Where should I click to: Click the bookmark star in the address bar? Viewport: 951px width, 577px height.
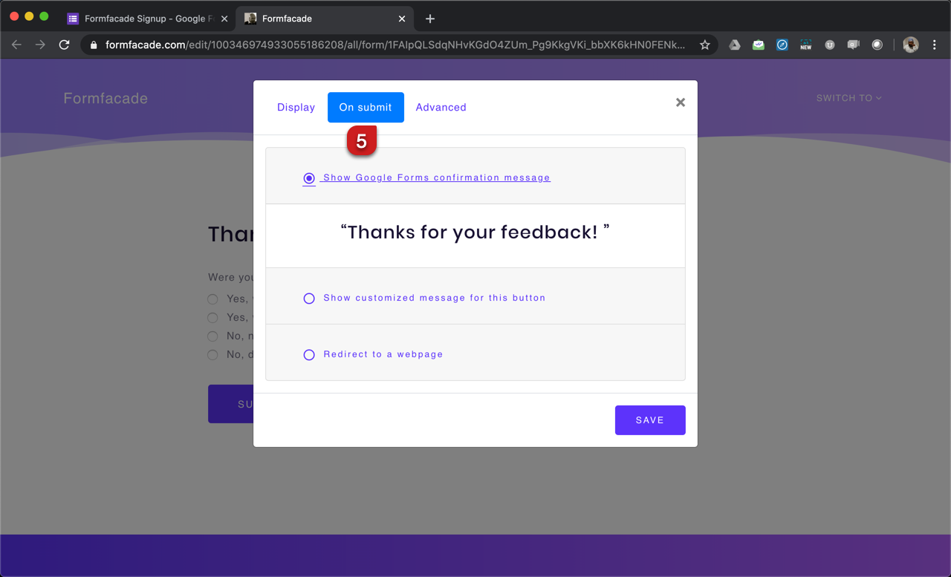(704, 45)
